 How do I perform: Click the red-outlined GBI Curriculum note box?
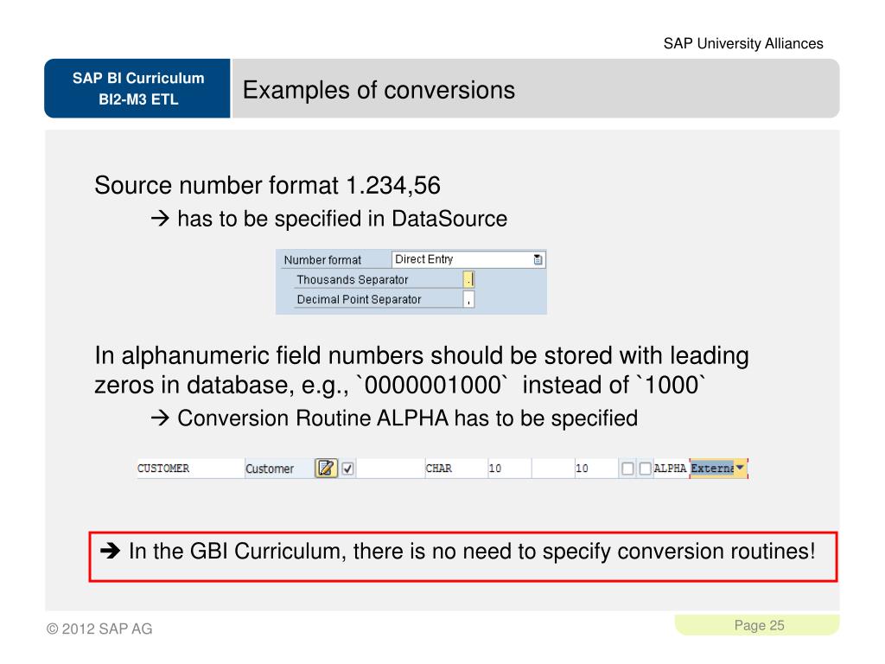tap(463, 557)
